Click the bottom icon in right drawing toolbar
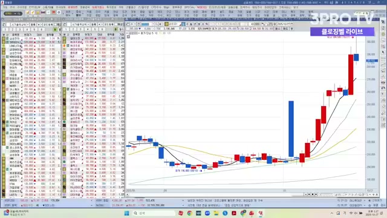 (383, 125)
